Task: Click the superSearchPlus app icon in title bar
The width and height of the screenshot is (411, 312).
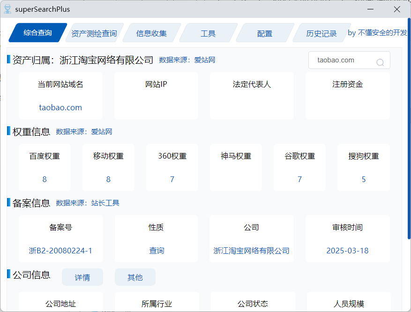Action: 7,9
